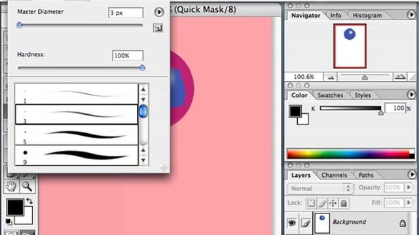This screenshot has height=235, width=419.
Task: Switch to the Info tab
Action: click(336, 16)
